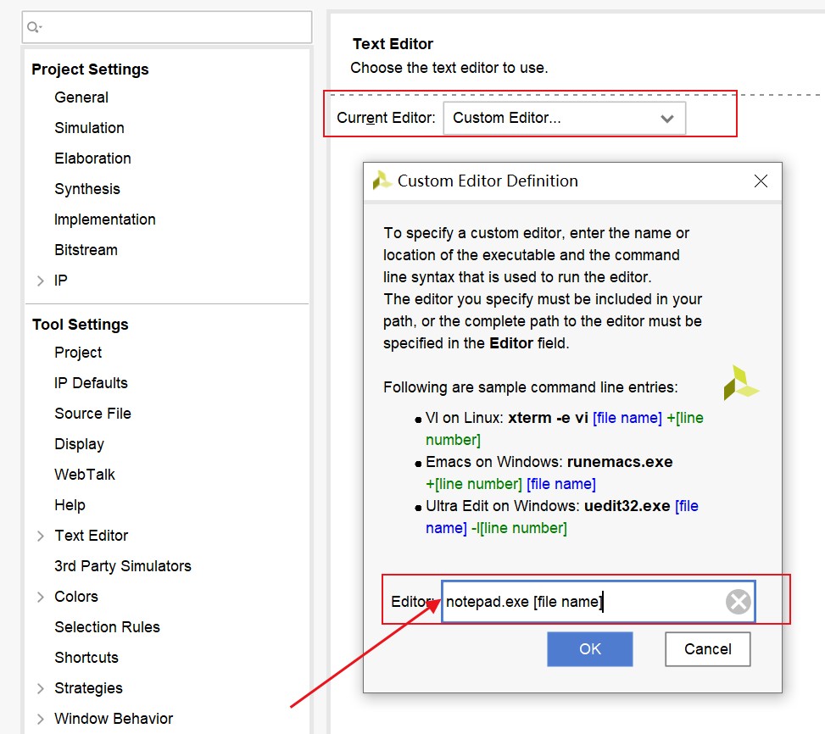Select Text Editor in the tree
The image size is (825, 734).
[x=91, y=536]
